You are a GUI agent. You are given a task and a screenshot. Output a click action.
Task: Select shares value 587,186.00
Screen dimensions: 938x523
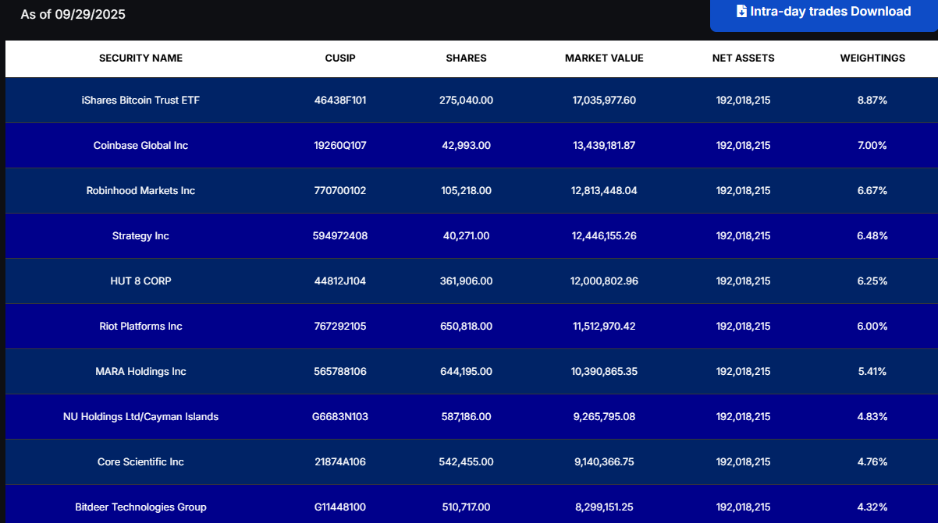pos(466,417)
